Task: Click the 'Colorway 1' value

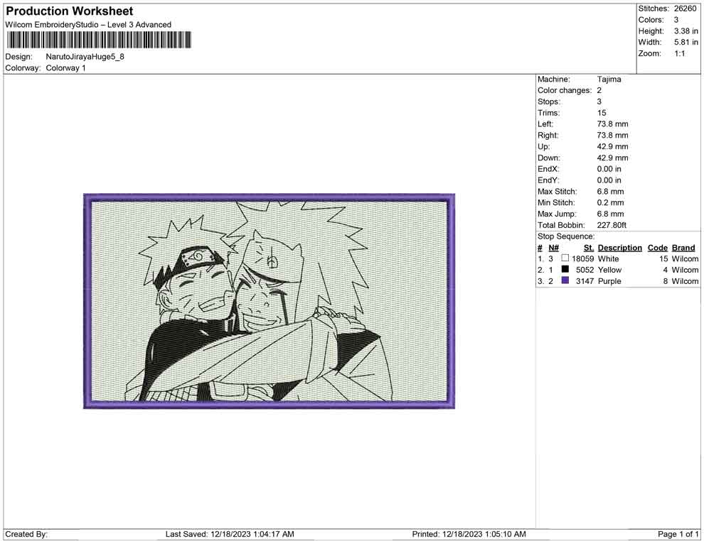Action: point(65,68)
